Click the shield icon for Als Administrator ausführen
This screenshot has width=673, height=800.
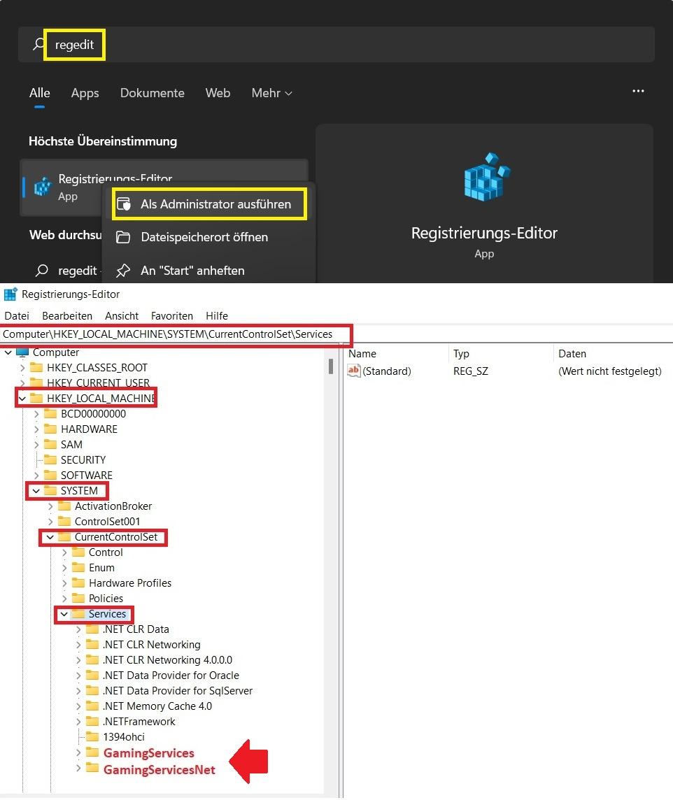[124, 204]
